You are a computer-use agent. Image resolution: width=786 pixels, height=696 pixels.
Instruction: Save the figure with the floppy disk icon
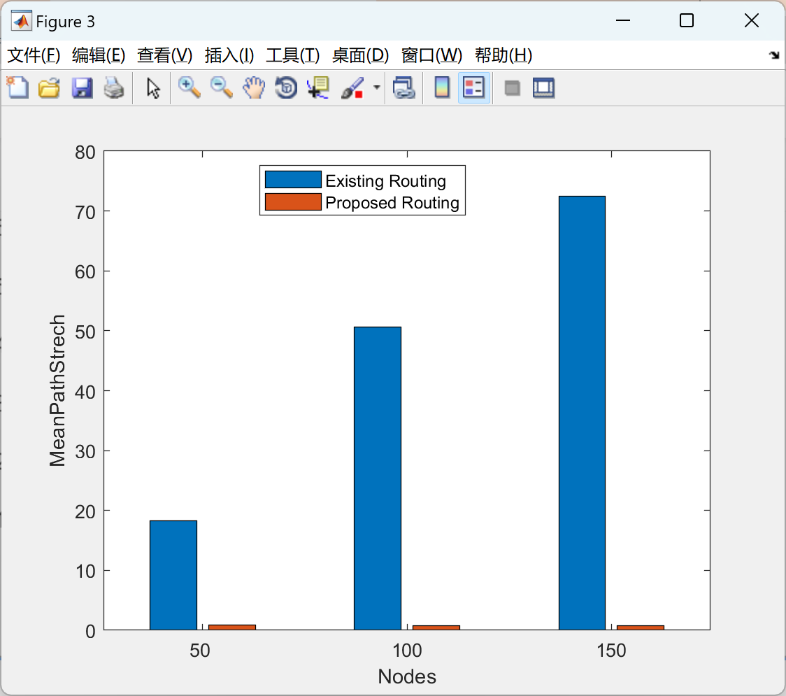82,87
